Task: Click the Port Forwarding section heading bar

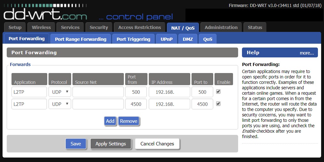Action: [x=122, y=52]
